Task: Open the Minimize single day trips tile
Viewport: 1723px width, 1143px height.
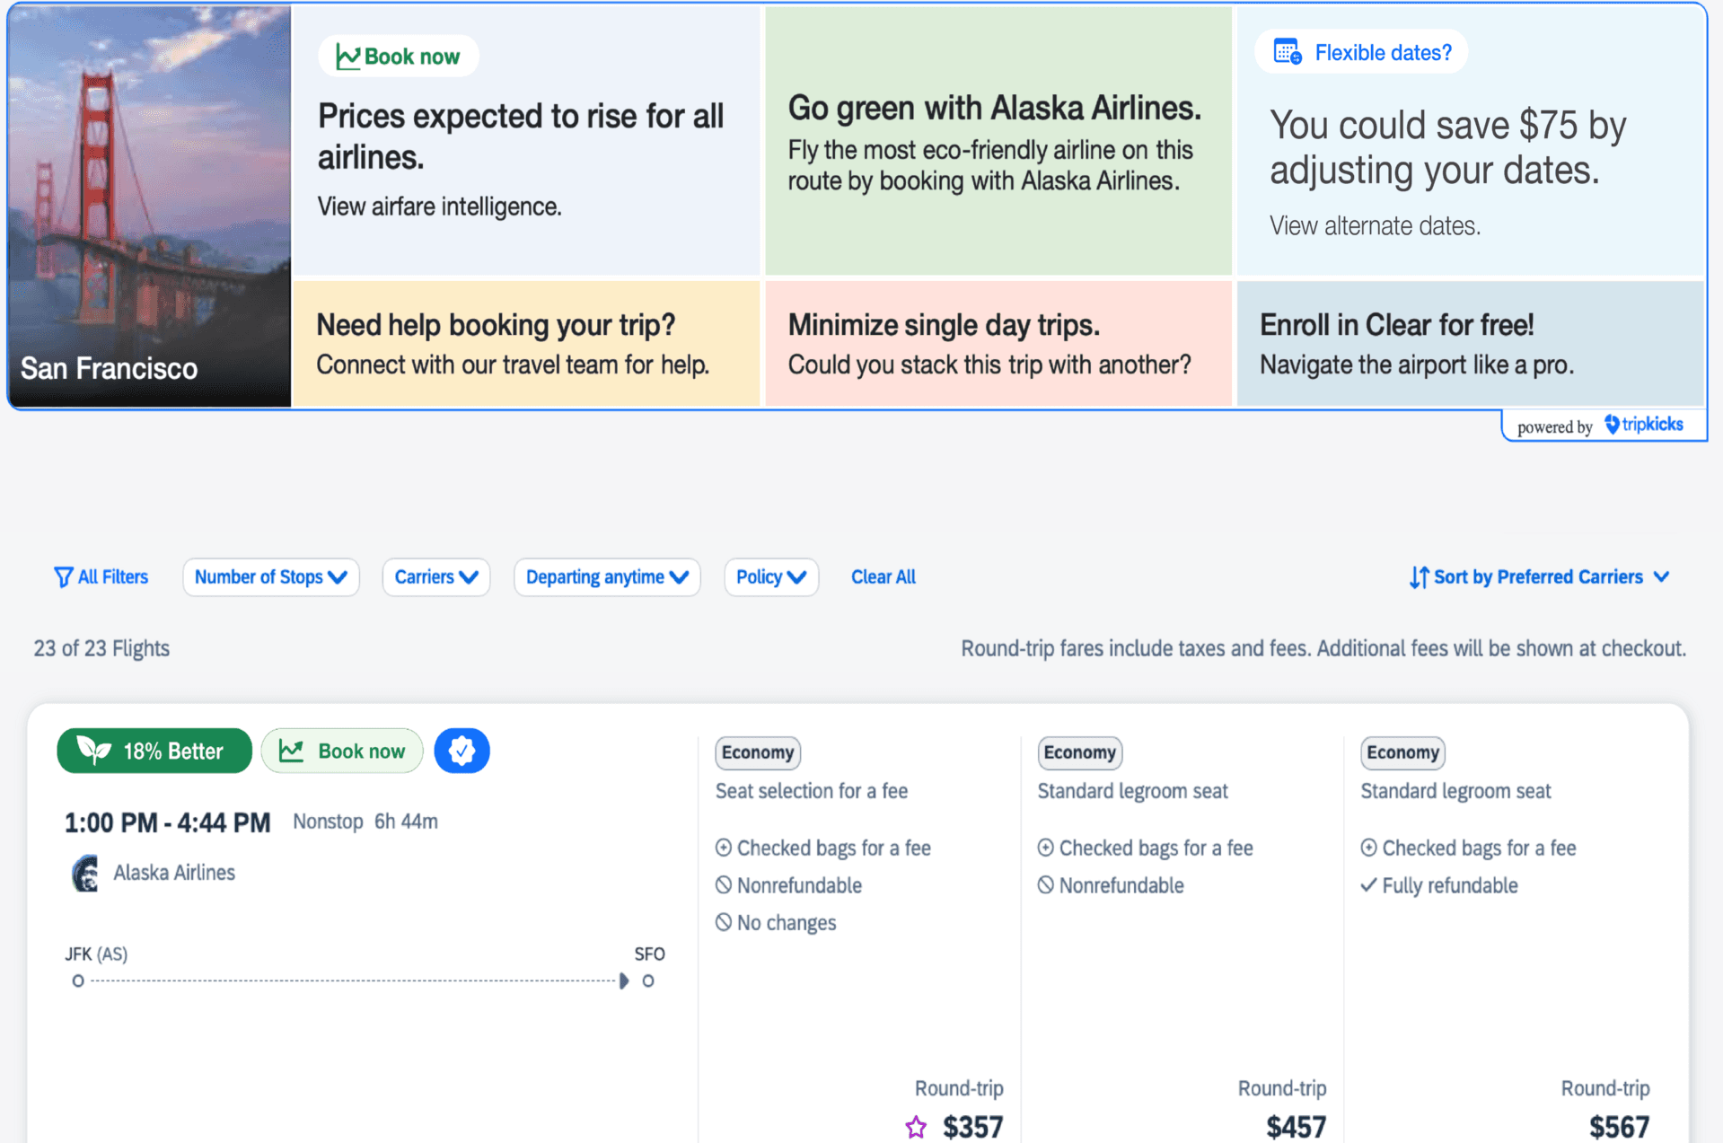Action: 998,344
